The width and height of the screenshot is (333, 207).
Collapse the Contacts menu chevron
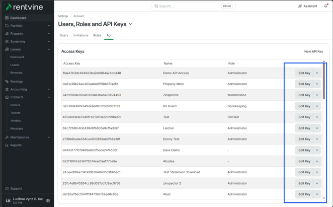[x=49, y=97]
